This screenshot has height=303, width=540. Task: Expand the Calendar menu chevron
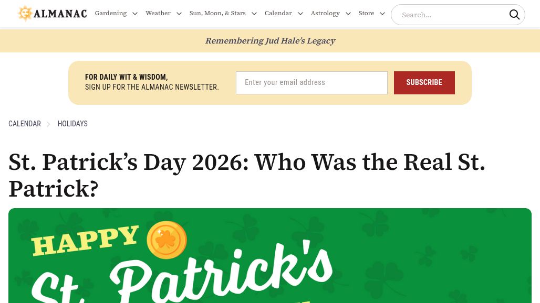(300, 14)
